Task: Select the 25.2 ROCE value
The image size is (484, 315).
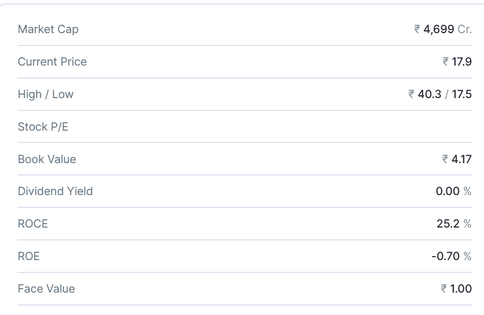Action: [449, 224]
